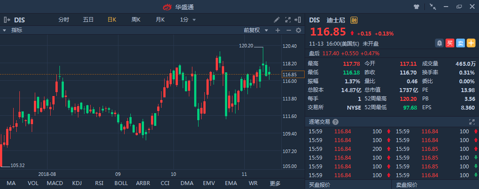Switch to 五日 five-day view
This screenshot has height=189, width=479.
coord(88,20)
